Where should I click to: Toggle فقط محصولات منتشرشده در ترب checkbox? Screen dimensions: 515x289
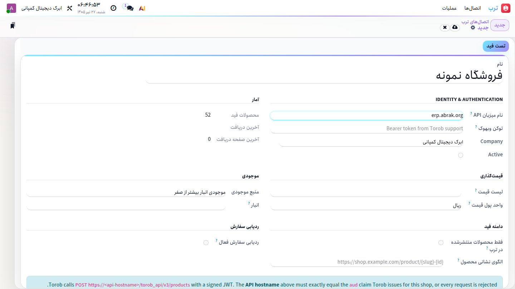(441, 243)
